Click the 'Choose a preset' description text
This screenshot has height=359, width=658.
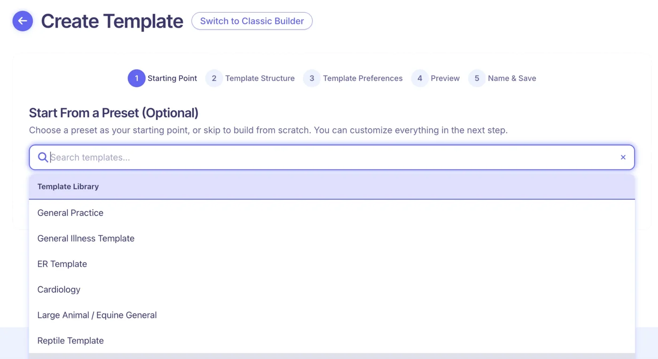pos(268,130)
